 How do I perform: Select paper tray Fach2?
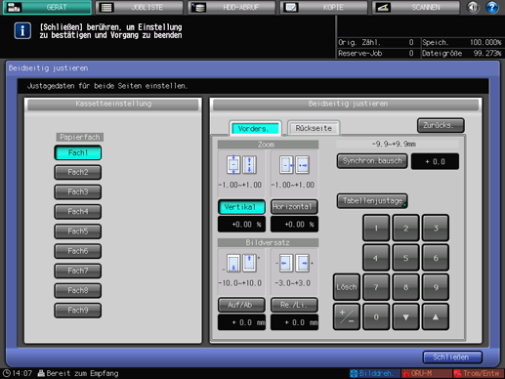point(78,172)
